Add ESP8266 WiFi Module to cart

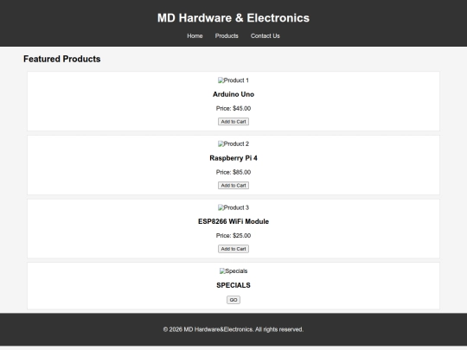pyautogui.click(x=233, y=249)
